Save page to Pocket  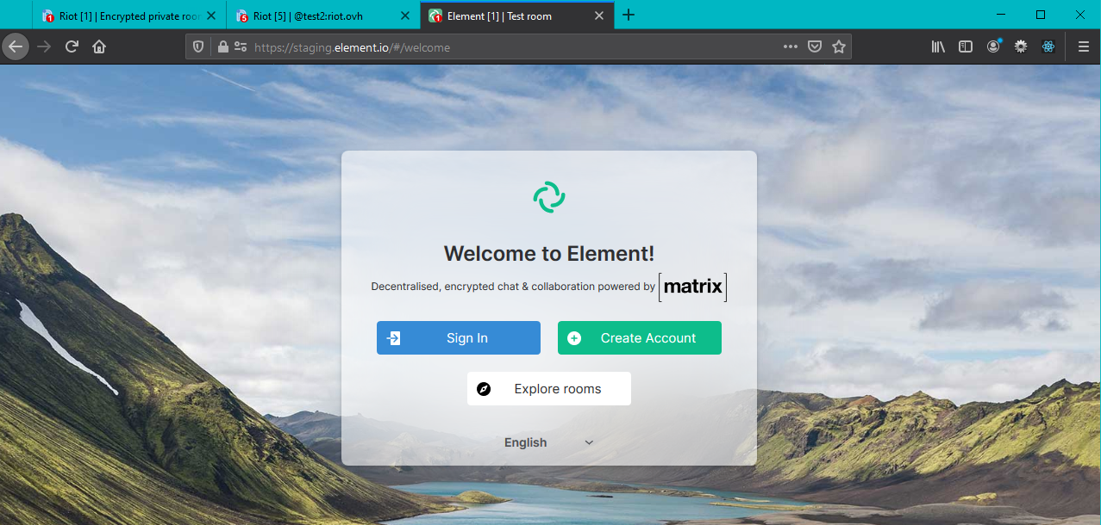tap(815, 47)
